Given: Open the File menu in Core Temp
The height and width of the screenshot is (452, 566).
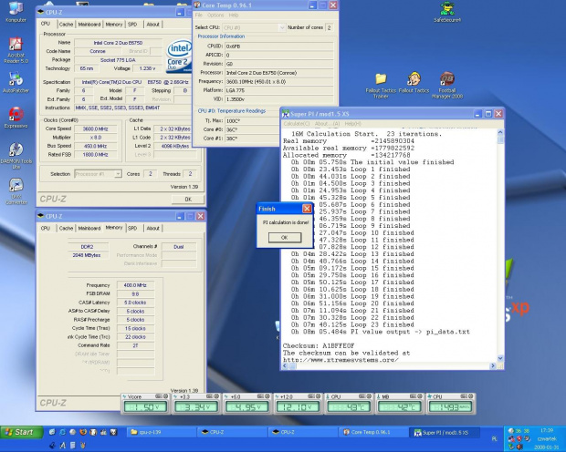Looking at the screenshot, I should pos(198,15).
